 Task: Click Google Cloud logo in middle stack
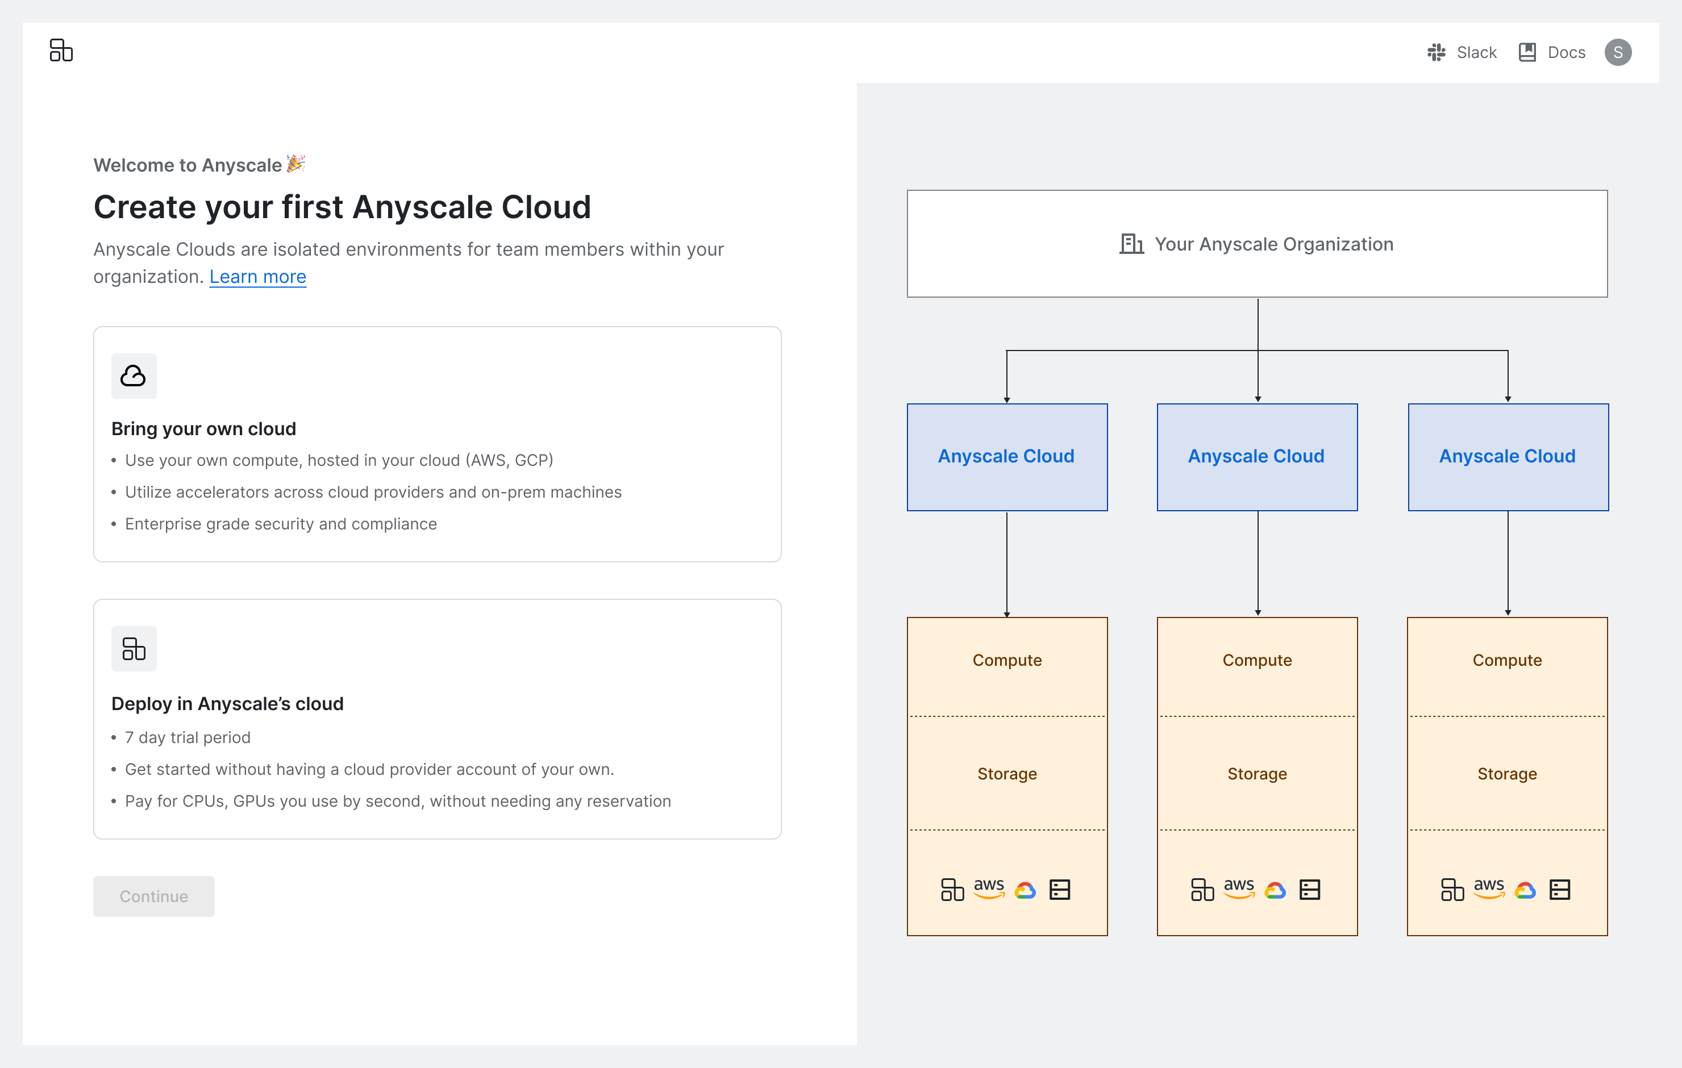pyautogui.click(x=1276, y=890)
